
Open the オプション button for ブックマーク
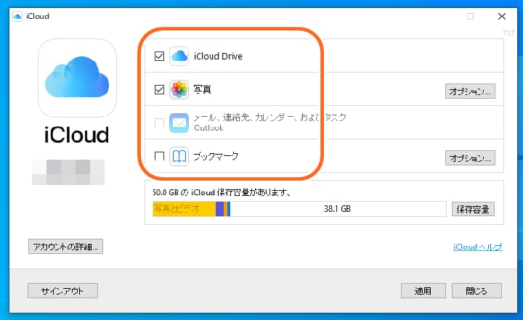[470, 158]
